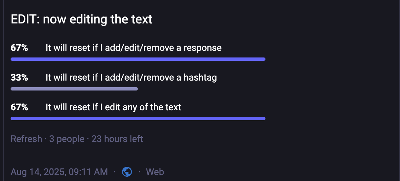Click the 67% figure beside 'edit any of the text'
Screen dimensions: 400x181
[19, 107]
